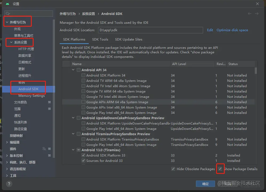Switch to the SDK Tools tab
The image size is (266, 192).
point(100,39)
